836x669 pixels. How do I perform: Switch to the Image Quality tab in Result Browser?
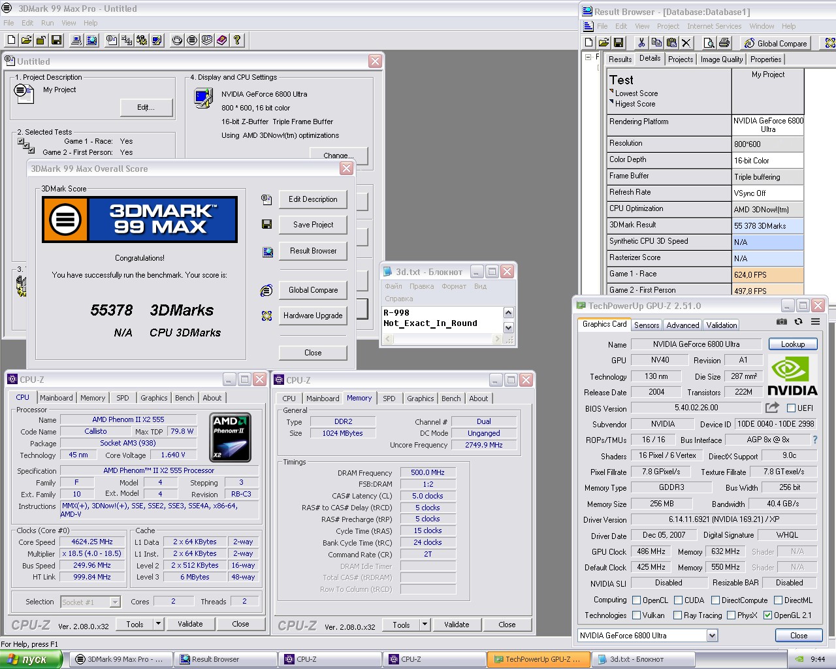[722, 59]
